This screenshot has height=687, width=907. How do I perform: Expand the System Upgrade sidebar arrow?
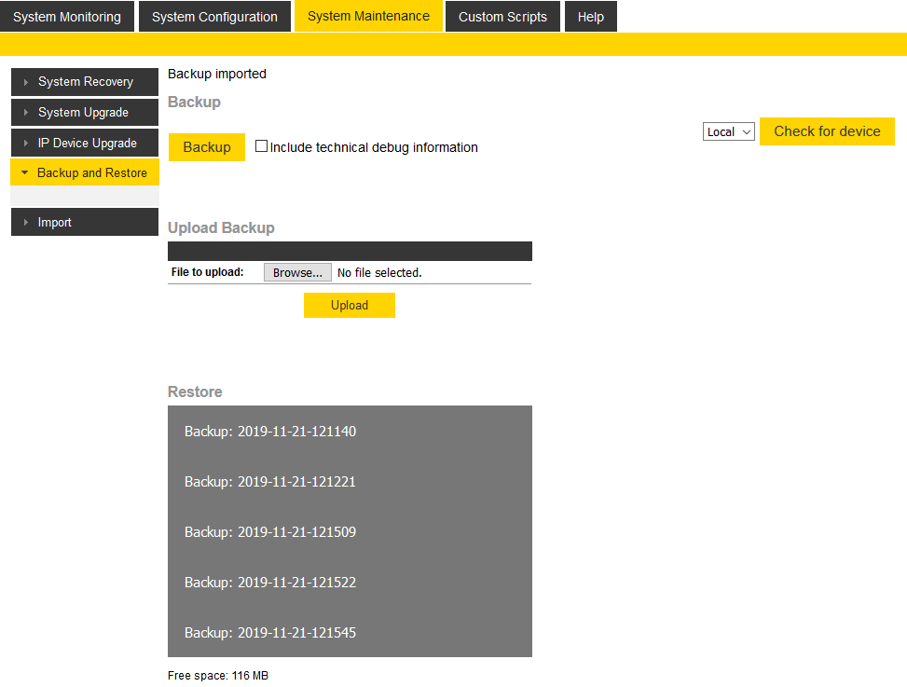(x=26, y=113)
